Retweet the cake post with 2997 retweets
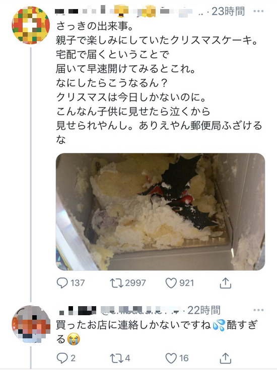277x370 pixels. pyautogui.click(x=116, y=283)
